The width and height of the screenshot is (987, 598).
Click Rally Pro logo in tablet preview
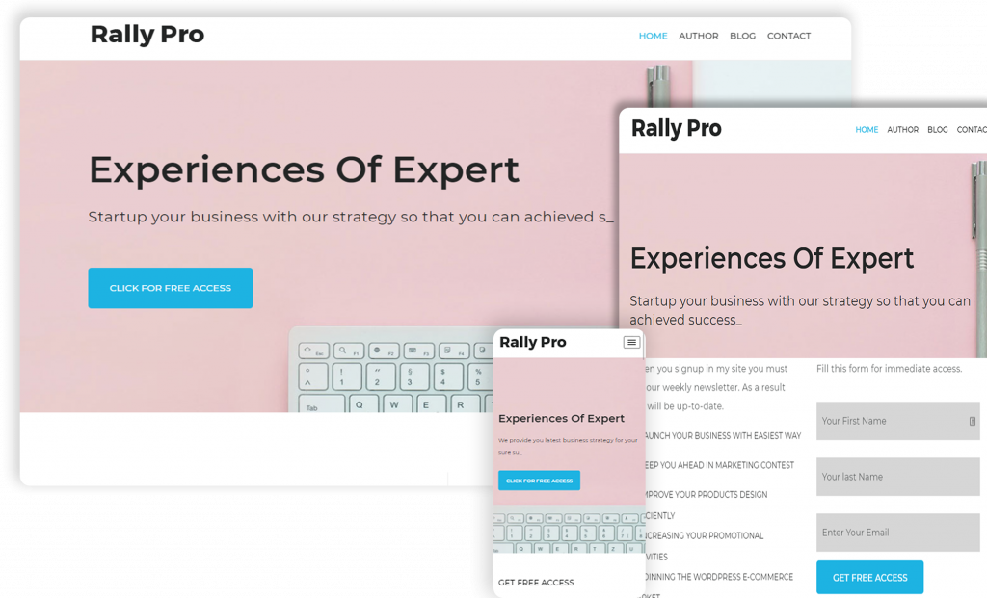[x=676, y=128]
